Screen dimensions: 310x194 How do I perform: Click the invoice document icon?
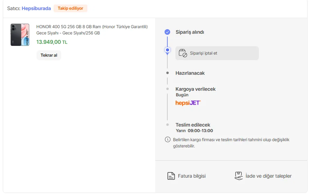click(171, 176)
